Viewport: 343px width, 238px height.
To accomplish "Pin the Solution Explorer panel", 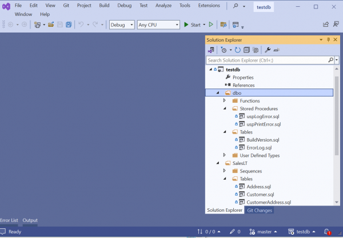I will [x=328, y=39].
